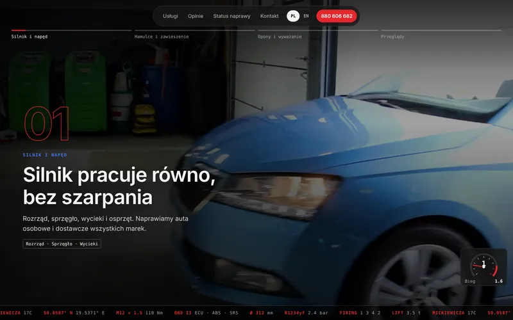This screenshot has height=320, width=513.
Task: Select the Silnik i napęd slide tab
Action: (71, 34)
